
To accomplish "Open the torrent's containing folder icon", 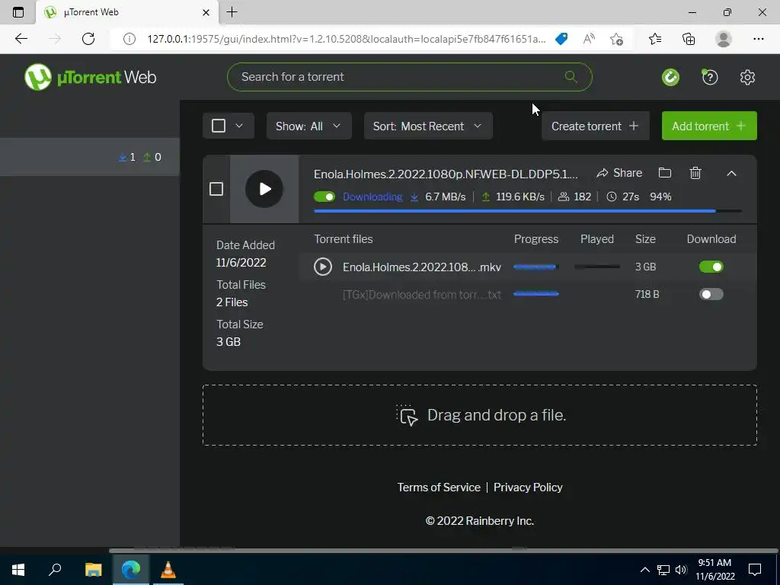I will (664, 173).
